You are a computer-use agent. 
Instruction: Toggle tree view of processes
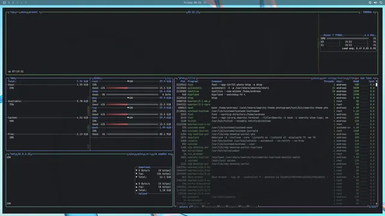point(351,78)
